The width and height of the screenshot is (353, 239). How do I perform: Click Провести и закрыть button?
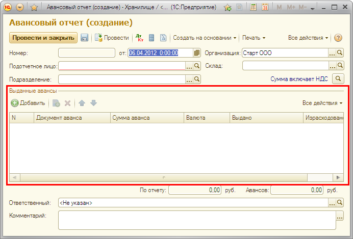(43, 38)
